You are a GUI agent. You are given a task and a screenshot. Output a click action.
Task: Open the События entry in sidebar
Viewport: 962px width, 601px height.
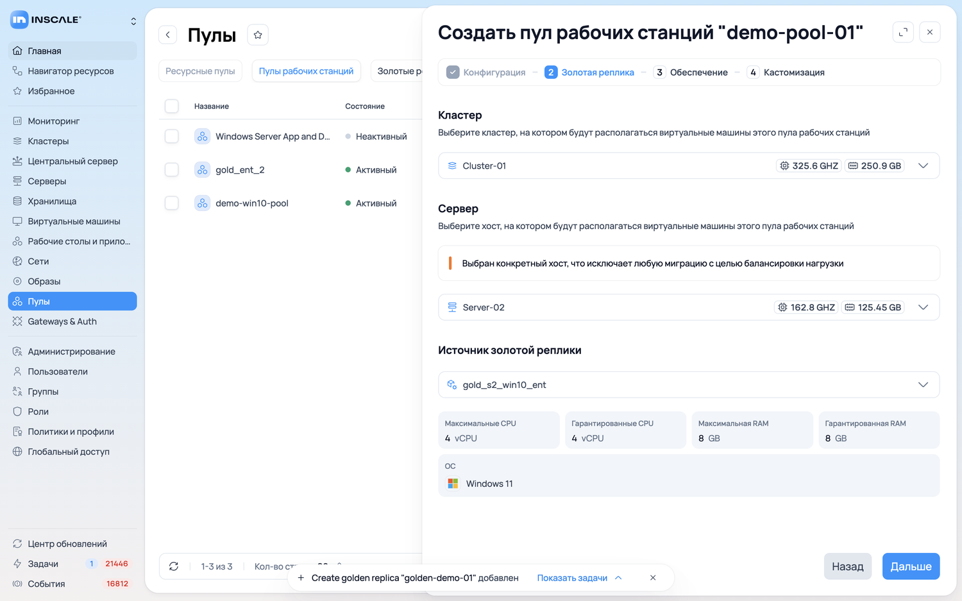click(x=72, y=584)
